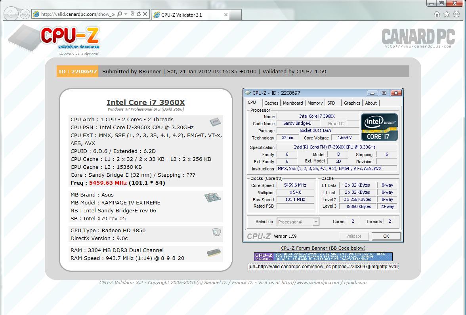Go forward with the browser Forward arrow

25,13
